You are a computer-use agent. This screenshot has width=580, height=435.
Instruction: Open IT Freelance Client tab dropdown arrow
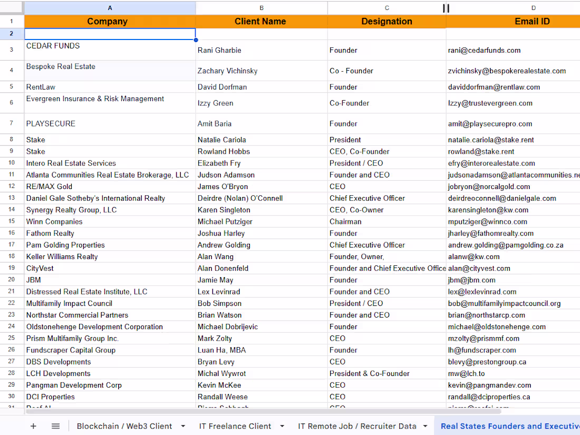[282, 426]
